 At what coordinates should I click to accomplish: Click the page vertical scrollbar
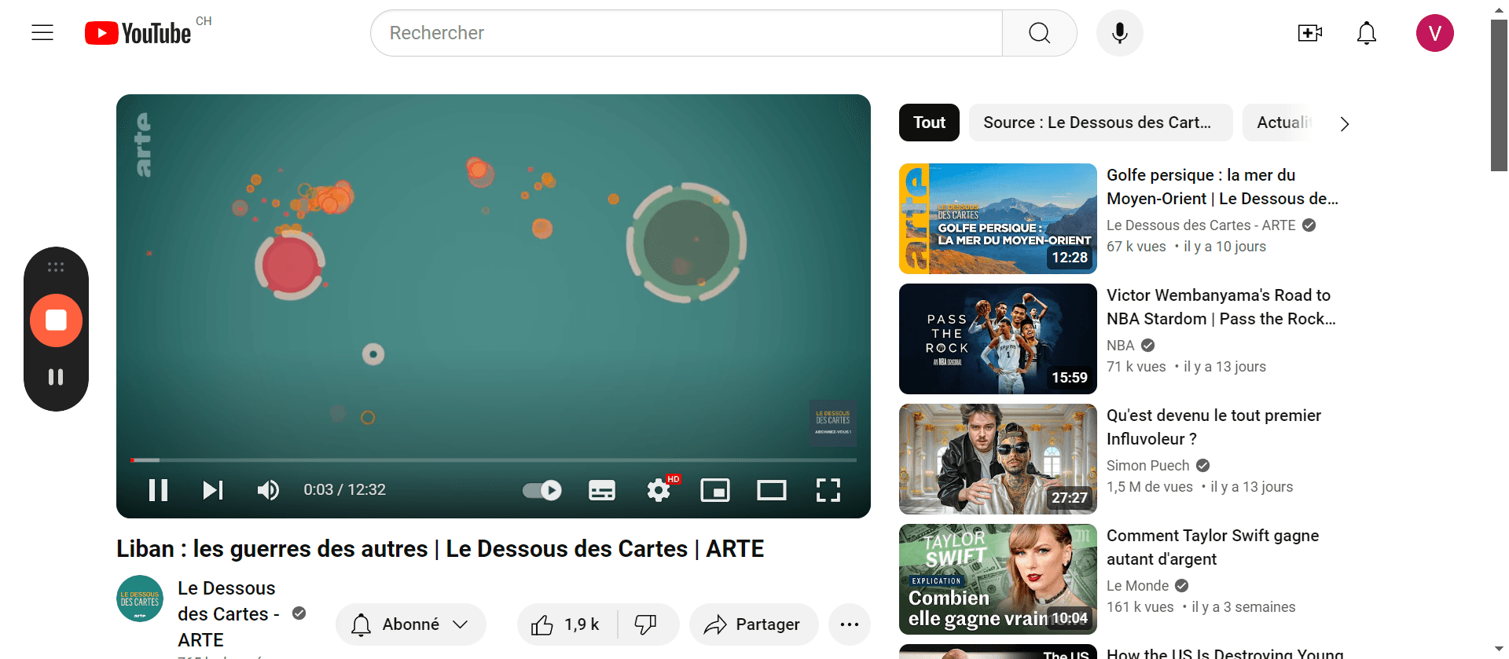(1499, 94)
